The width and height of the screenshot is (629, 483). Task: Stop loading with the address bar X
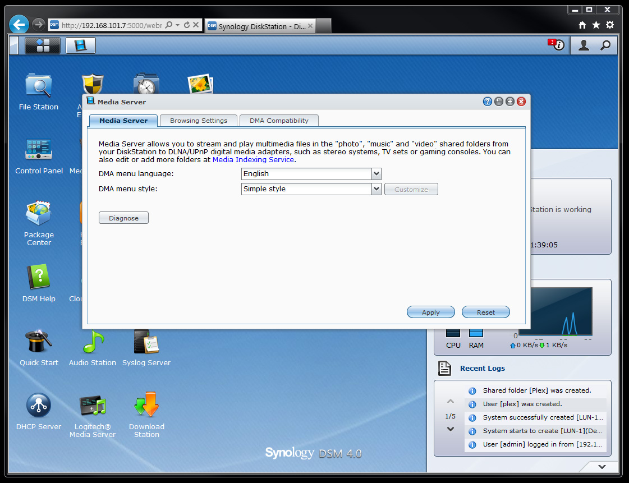tap(196, 25)
